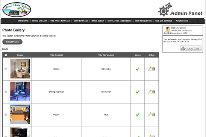Viewport: 206px width, 137px height.
Task: Click the Photo Gallery page heading
Action: tap(14, 30)
